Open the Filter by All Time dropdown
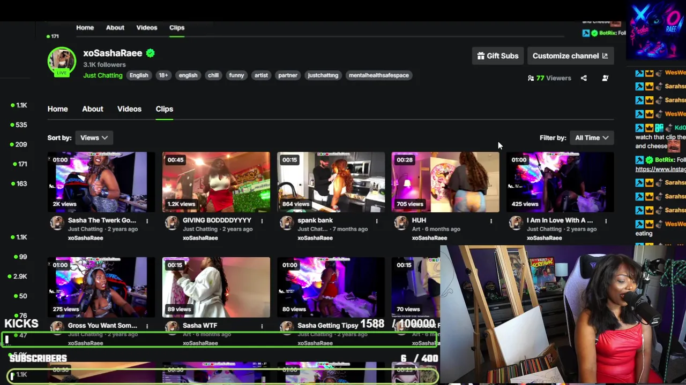The image size is (686, 385). (x=591, y=137)
